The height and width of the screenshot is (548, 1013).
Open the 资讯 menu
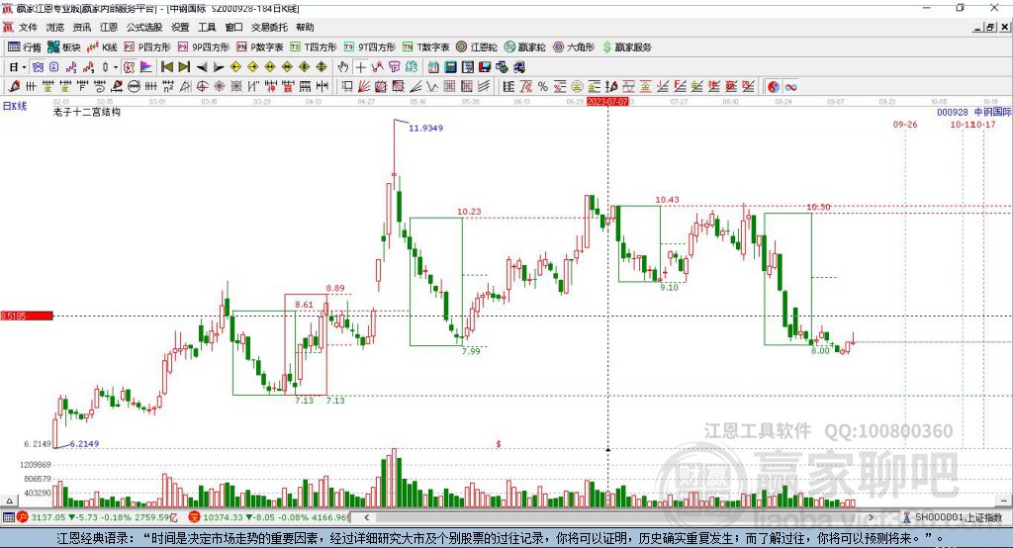tap(82, 27)
